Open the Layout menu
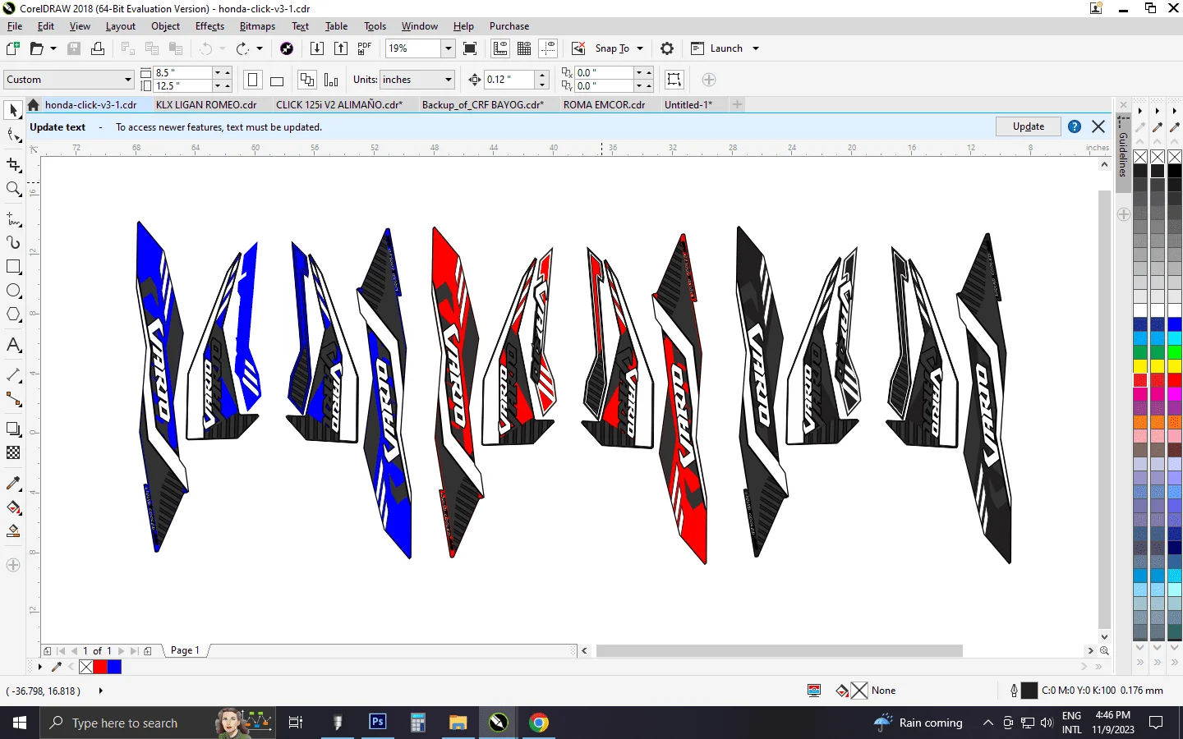Image resolution: width=1183 pixels, height=739 pixels. 120,26
